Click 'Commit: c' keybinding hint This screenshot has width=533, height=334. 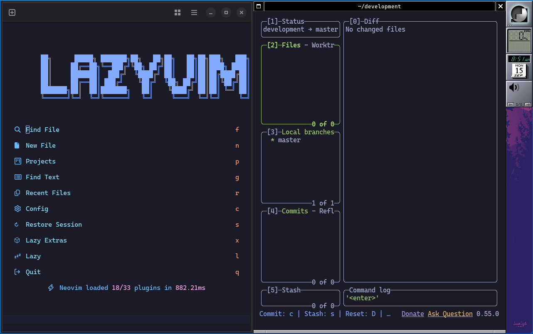(276, 314)
